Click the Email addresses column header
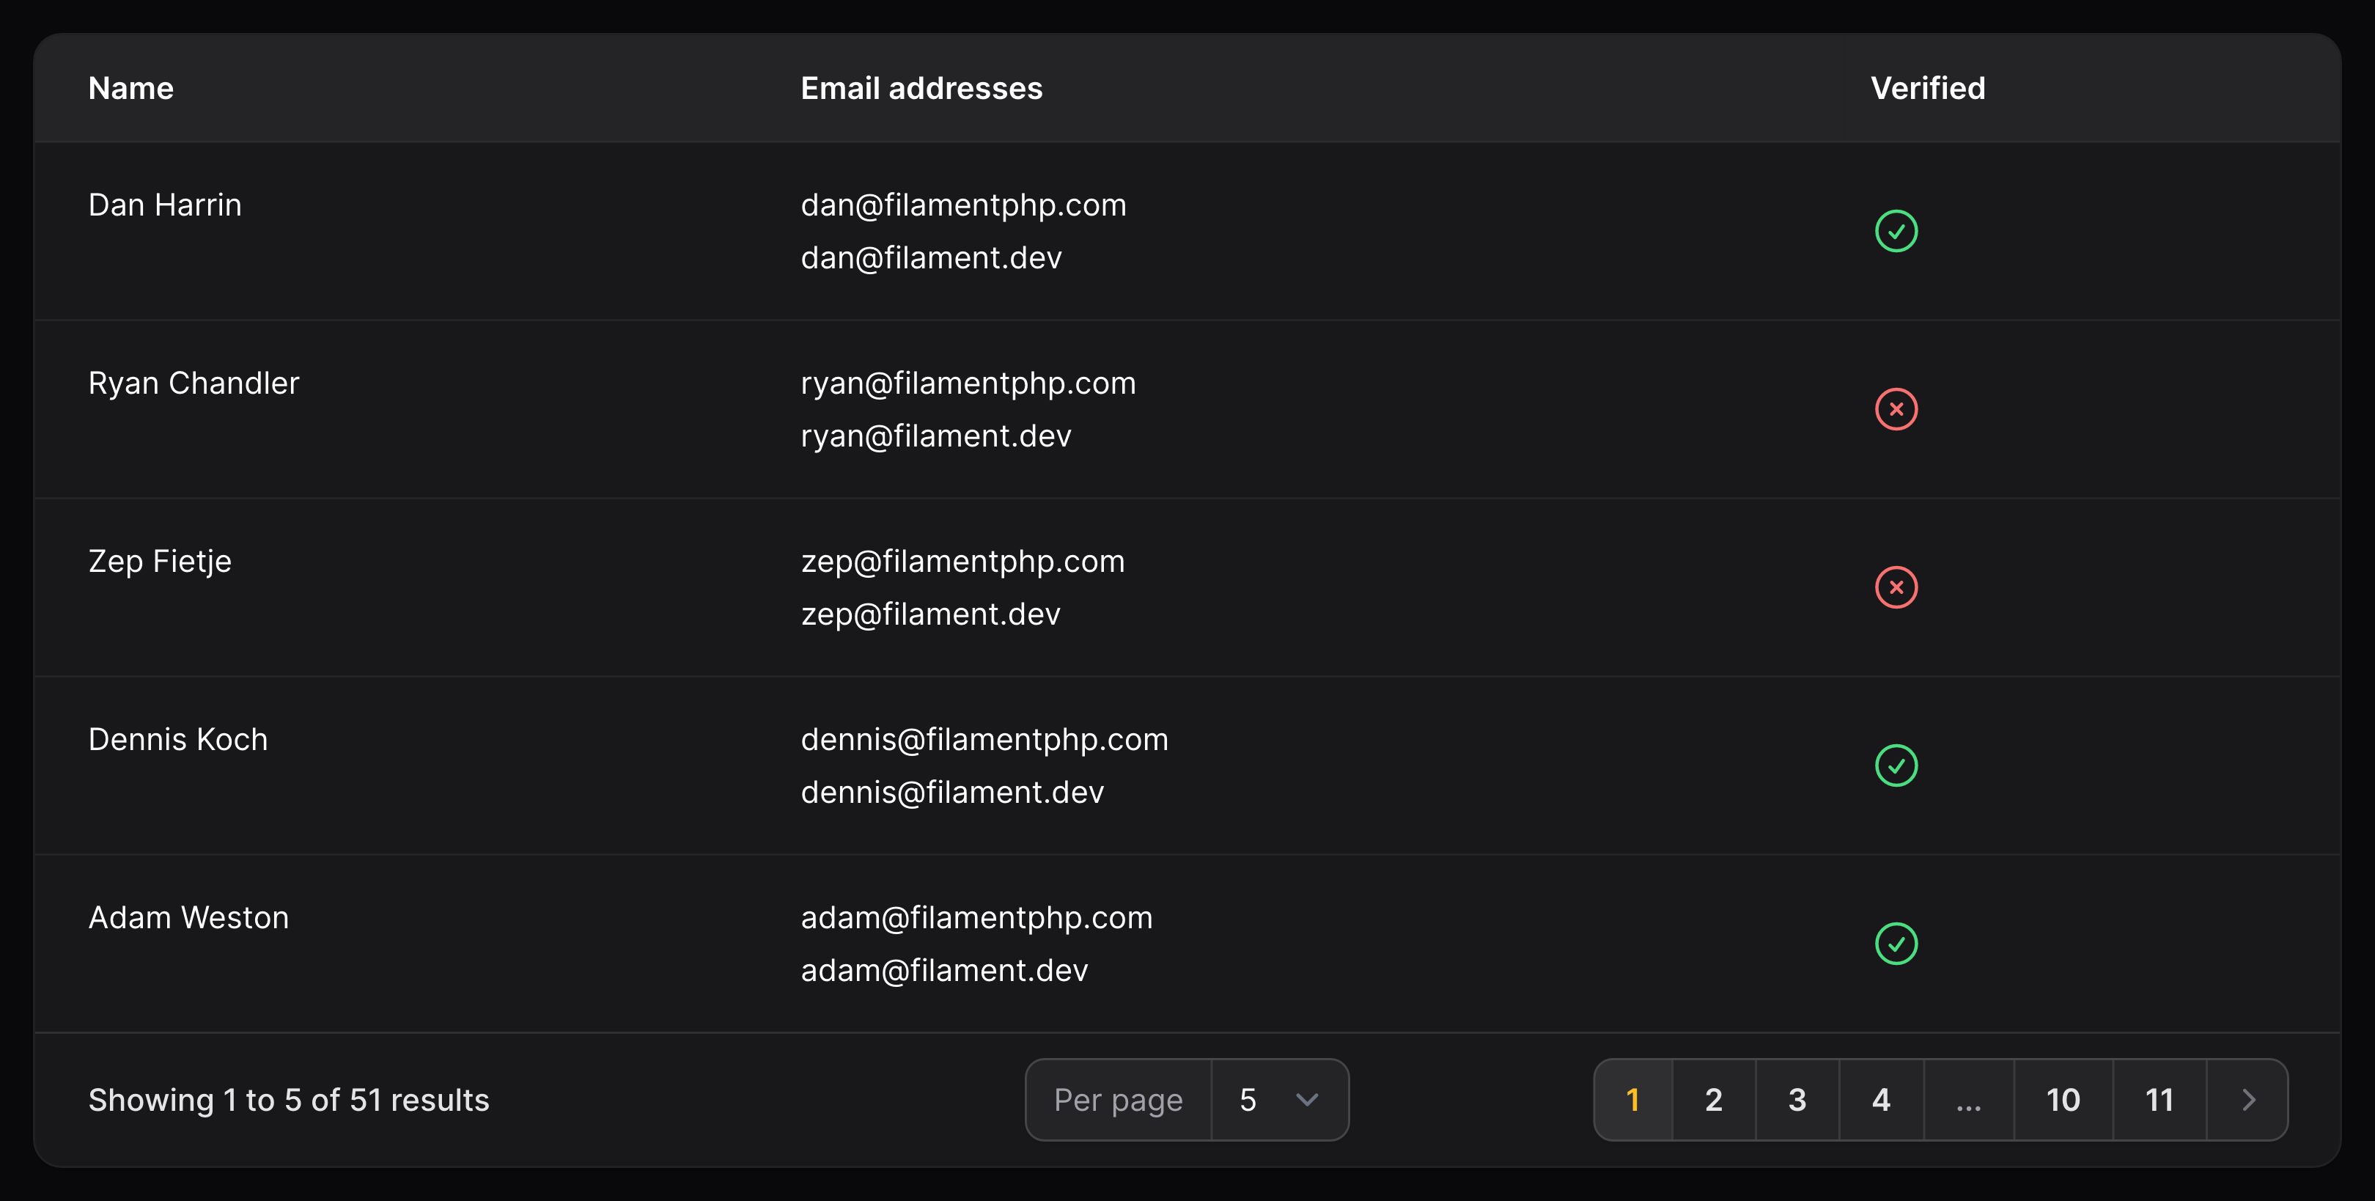The height and width of the screenshot is (1201, 2375). (x=921, y=89)
